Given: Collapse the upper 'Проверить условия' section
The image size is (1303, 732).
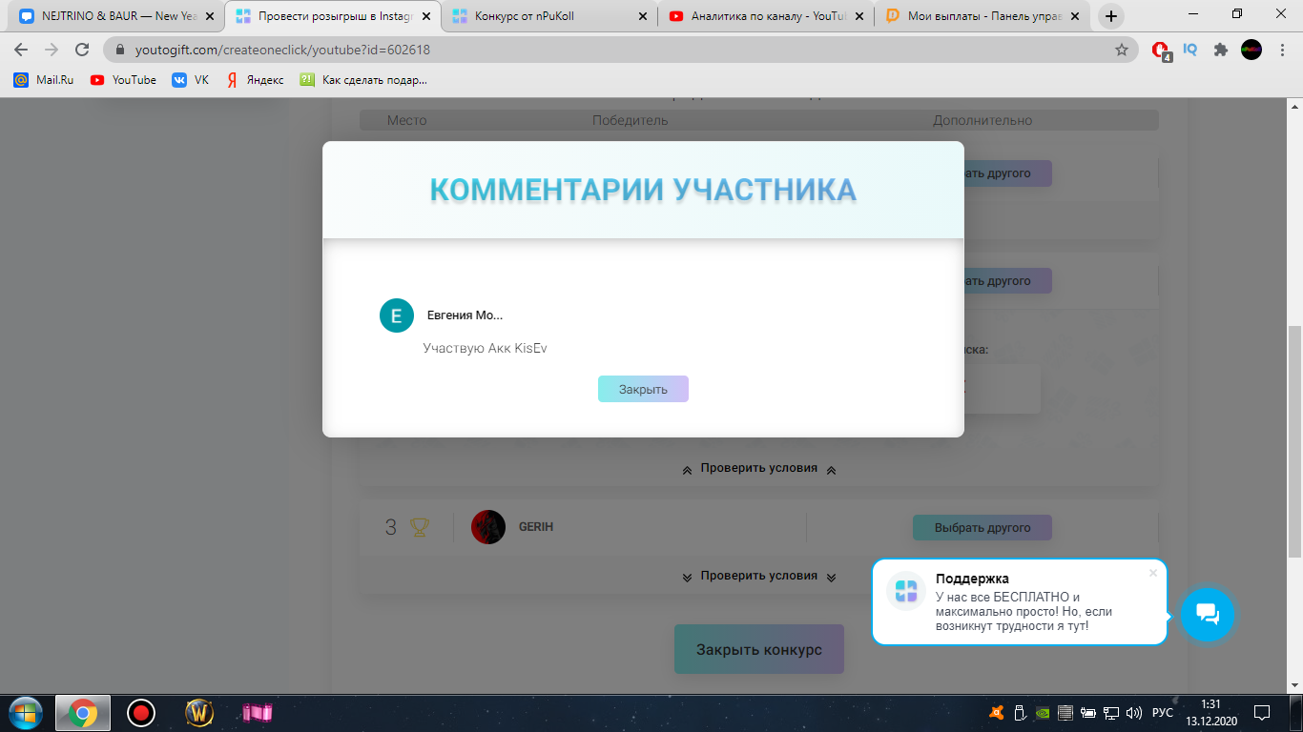Looking at the screenshot, I should (758, 468).
